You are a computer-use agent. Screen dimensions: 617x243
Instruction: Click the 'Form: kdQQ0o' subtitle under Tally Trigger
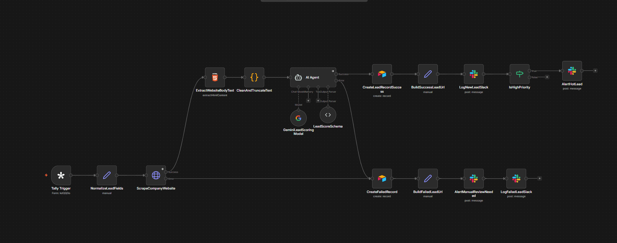pyautogui.click(x=61, y=193)
